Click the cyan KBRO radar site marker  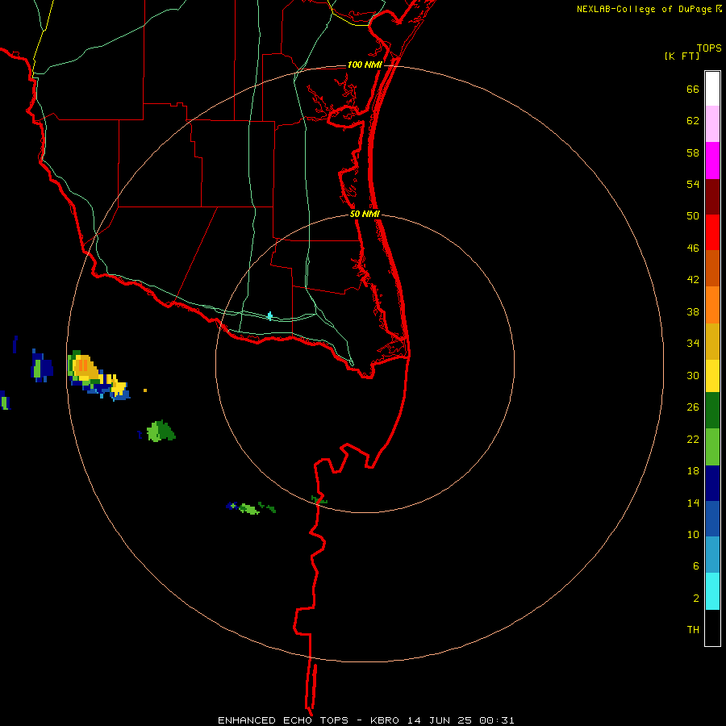(270, 316)
